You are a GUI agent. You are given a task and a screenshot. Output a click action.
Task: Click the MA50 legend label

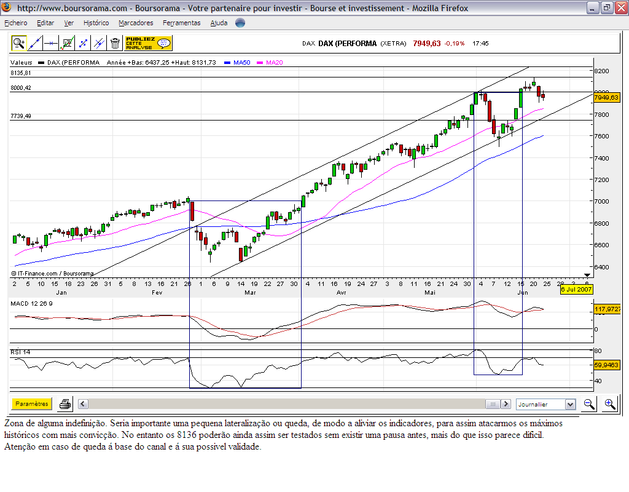pos(242,62)
